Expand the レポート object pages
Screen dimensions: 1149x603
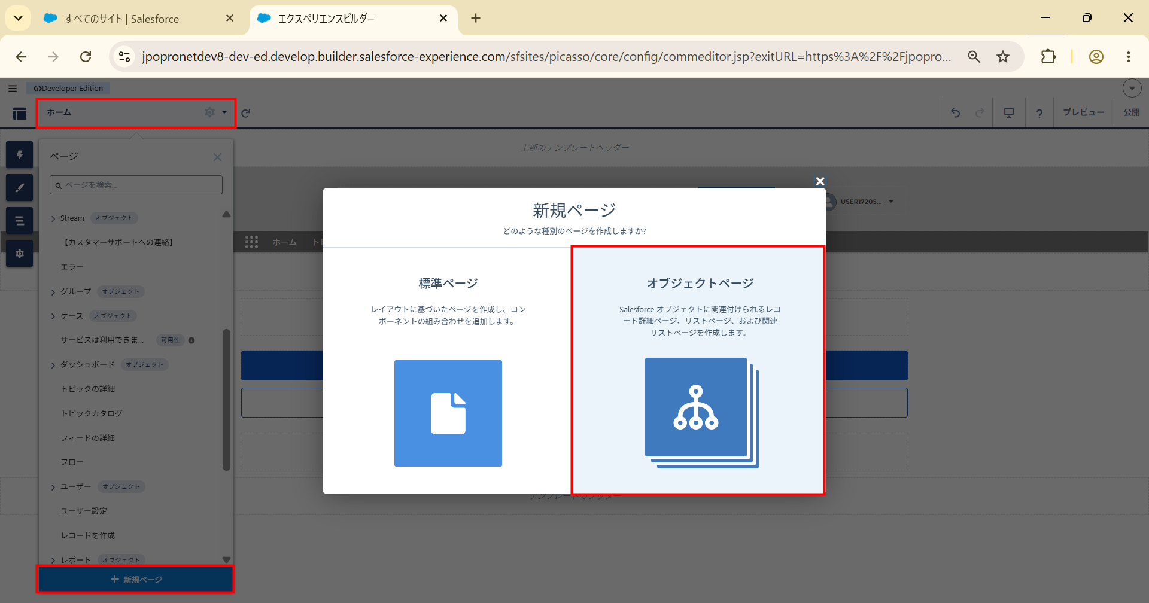[53, 561]
